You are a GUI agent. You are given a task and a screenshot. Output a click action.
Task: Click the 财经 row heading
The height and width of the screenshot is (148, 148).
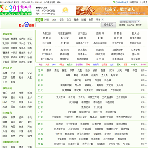click(40, 124)
